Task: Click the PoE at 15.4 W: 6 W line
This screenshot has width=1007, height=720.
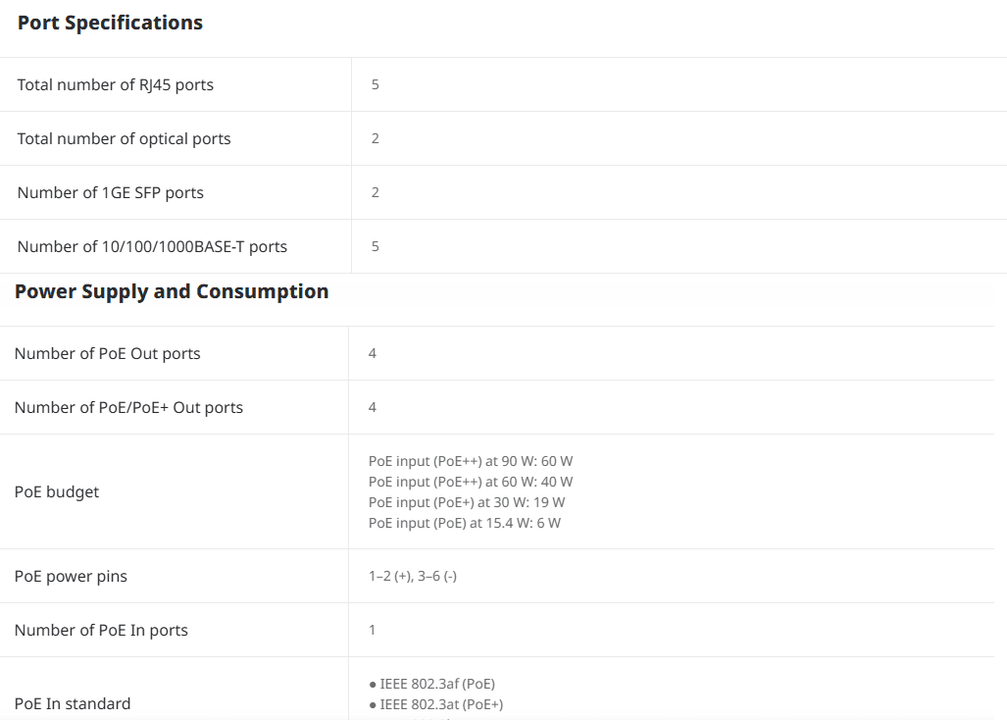Action: click(x=465, y=523)
